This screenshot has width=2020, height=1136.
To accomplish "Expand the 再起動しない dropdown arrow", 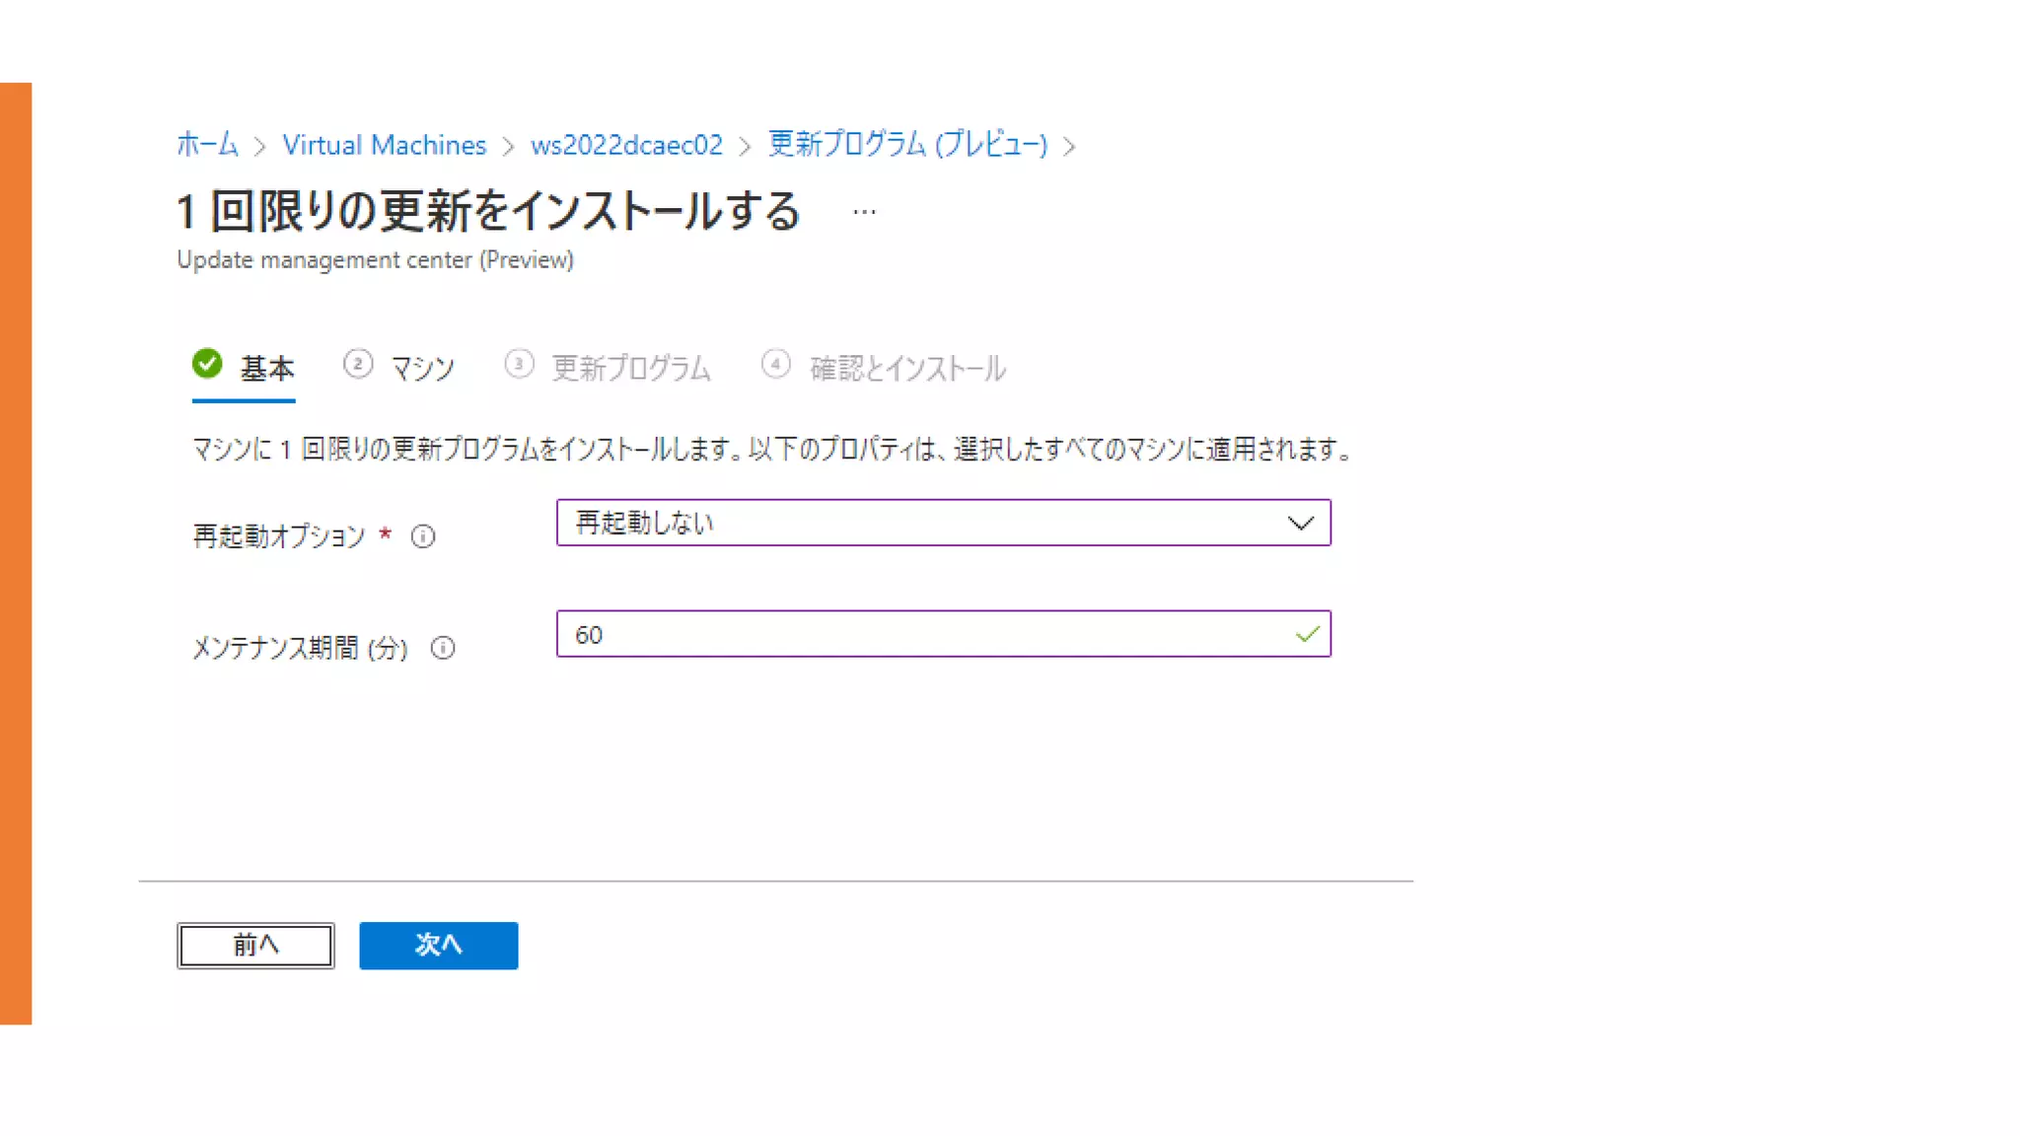I will tap(1300, 523).
